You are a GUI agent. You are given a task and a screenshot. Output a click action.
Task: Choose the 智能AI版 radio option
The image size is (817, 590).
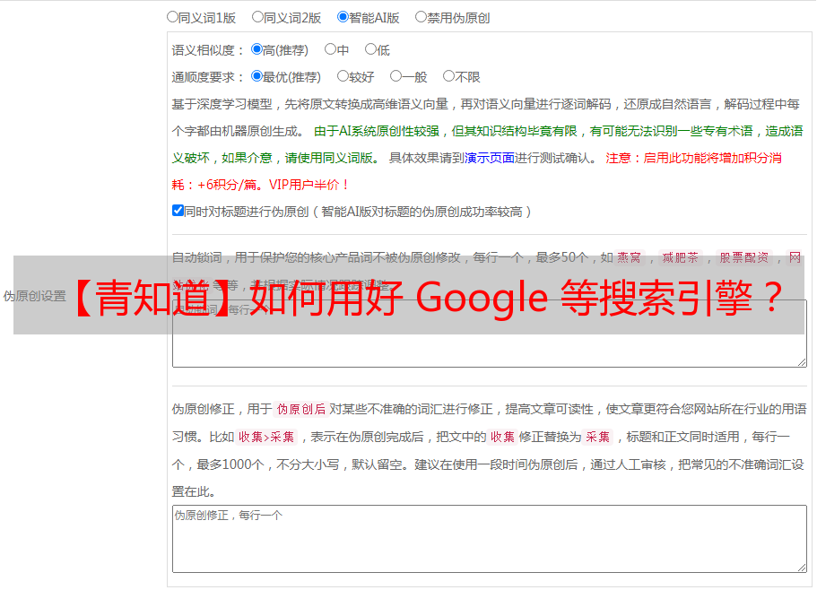(x=343, y=17)
